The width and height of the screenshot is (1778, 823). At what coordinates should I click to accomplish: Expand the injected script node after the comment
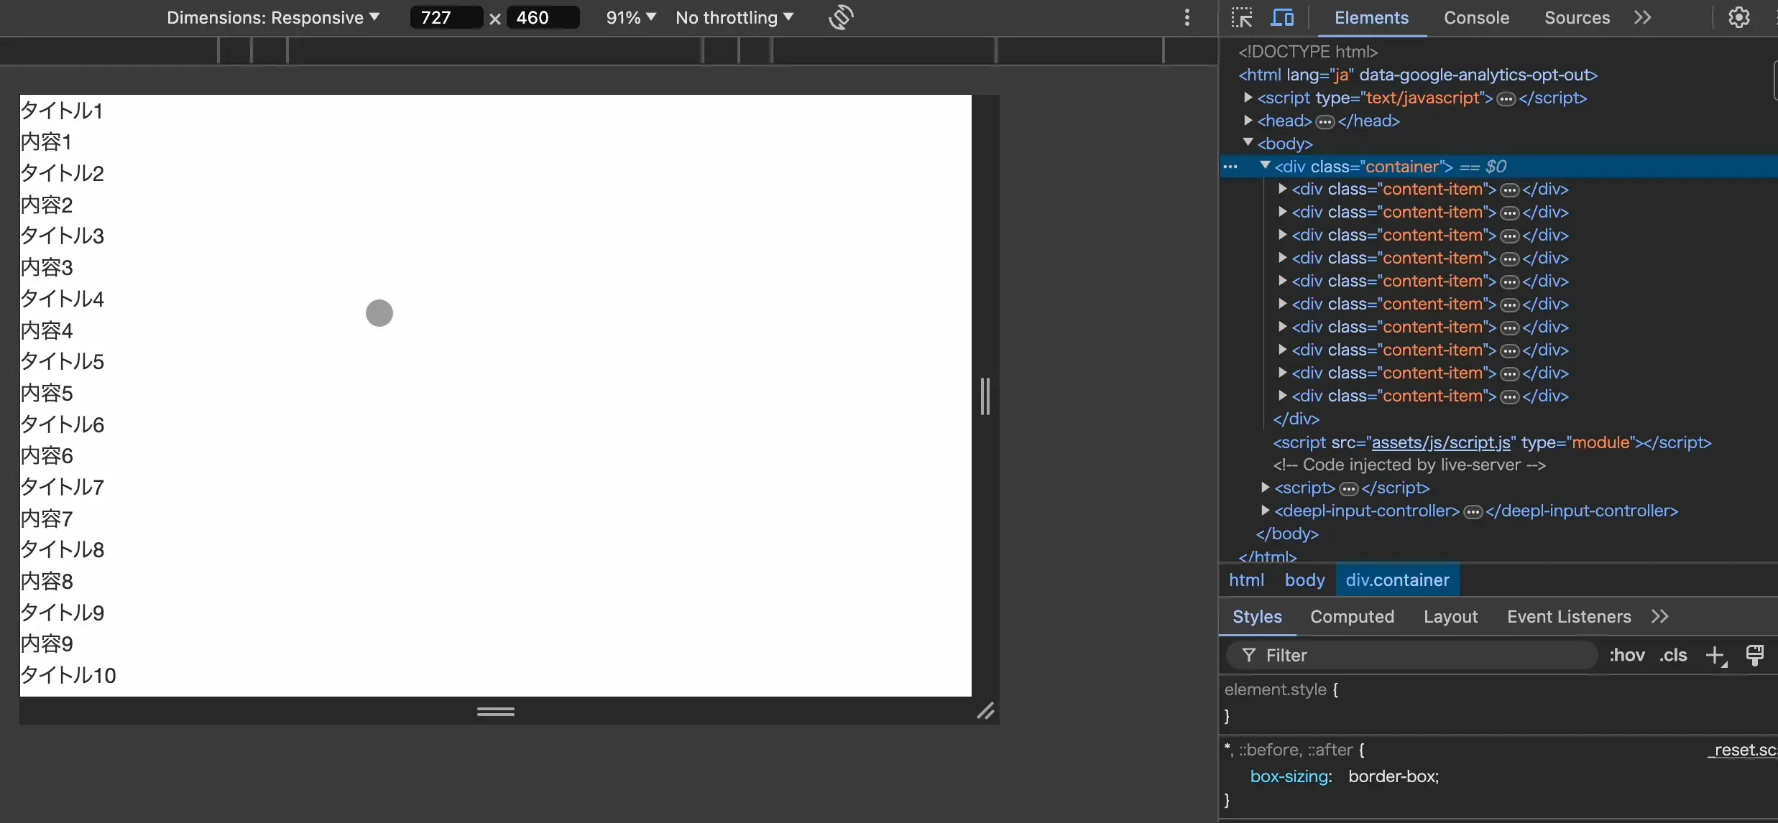pyautogui.click(x=1265, y=487)
